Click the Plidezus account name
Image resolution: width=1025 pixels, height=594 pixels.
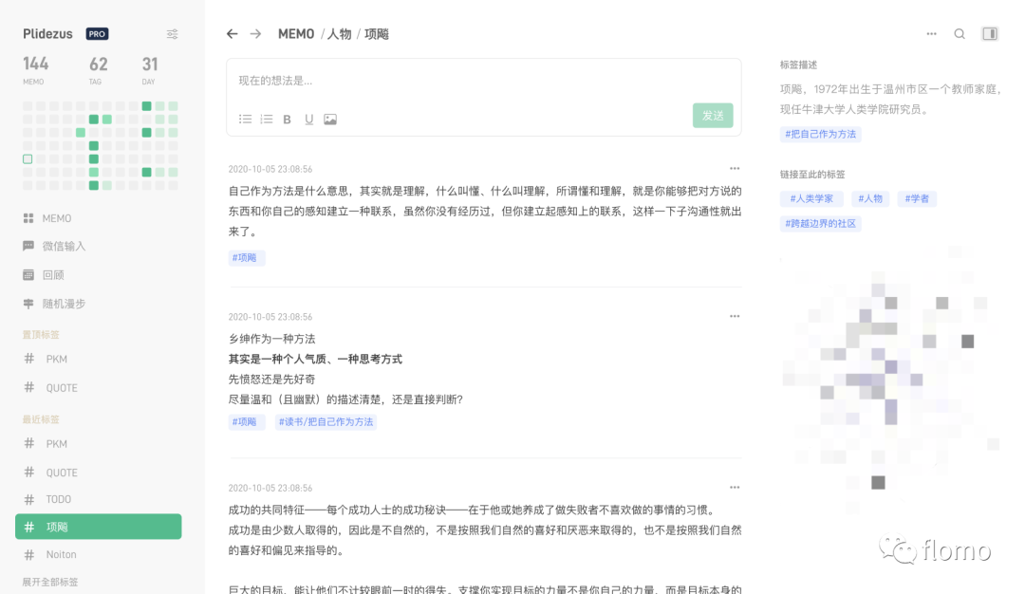47,34
